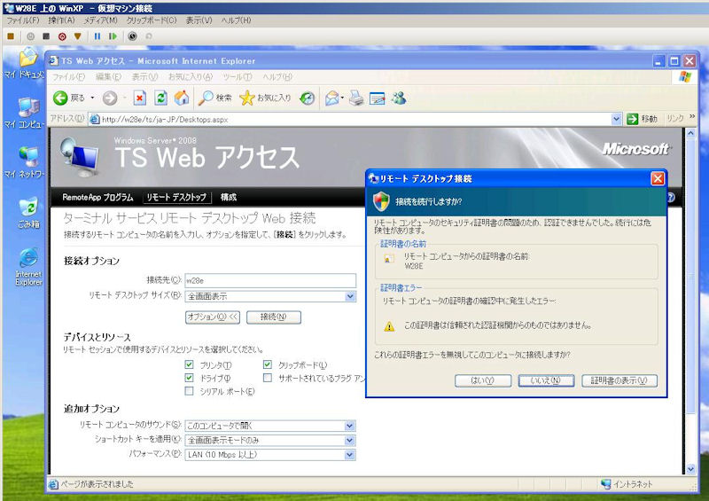Click オプション(O) << button
The height and width of the screenshot is (501, 709).
tap(213, 317)
